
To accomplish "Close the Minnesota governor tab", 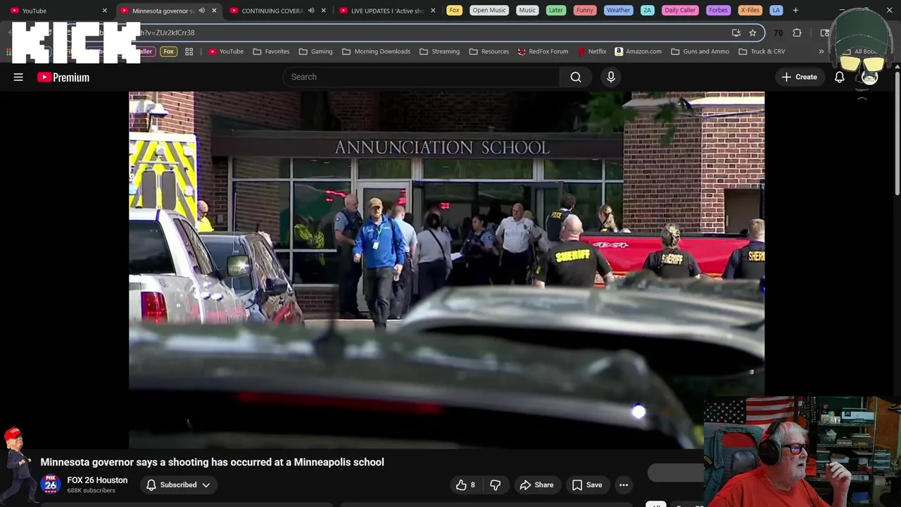I will pyautogui.click(x=214, y=11).
